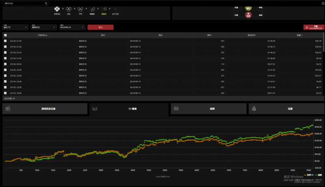Expand the game type dropdown
Image resolution: width=325 pixels, height=187 pixels.
pyautogui.click(x=43, y=27)
